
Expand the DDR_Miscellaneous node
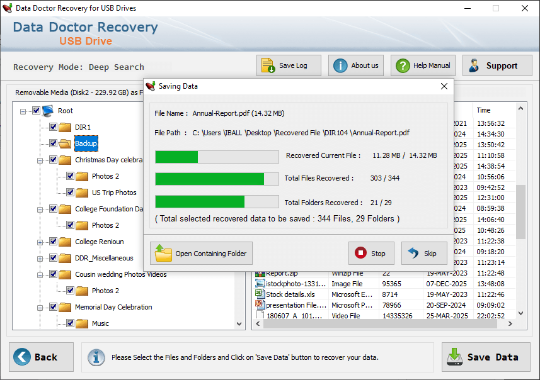point(40,259)
